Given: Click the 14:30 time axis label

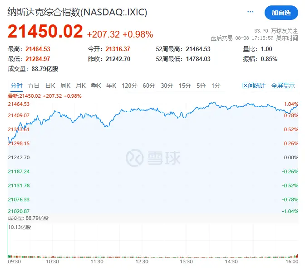Looking at the screenshot, I should [231, 261].
